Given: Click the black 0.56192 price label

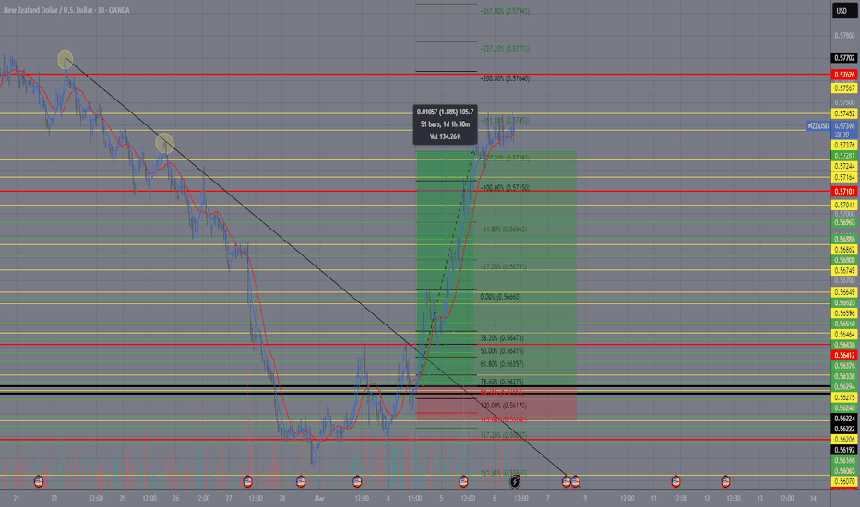Looking at the screenshot, I should (x=844, y=450).
